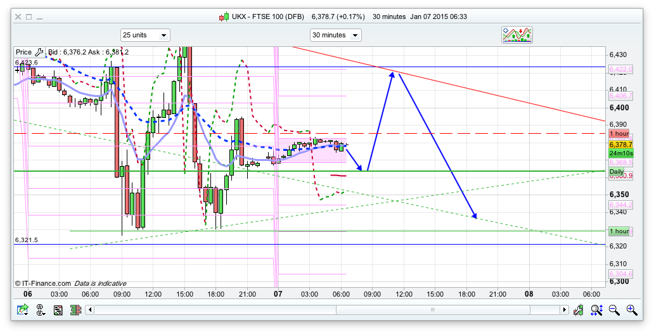Open candlestick style settings wrench icon
Image resolution: width=654 pixels, height=334 pixels.
[x=579, y=310]
